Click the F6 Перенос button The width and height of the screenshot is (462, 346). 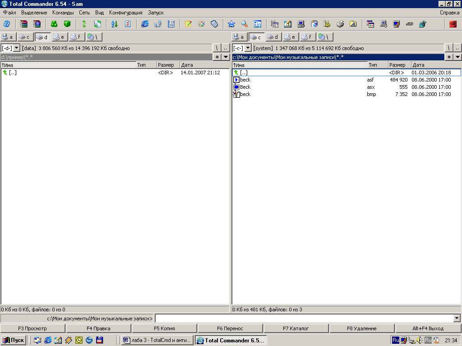[x=230, y=328]
